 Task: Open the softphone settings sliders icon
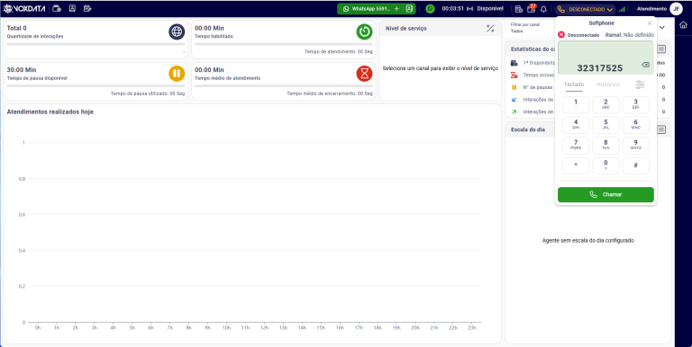coord(640,85)
